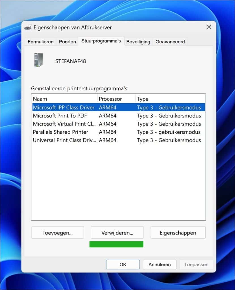Sort by the Type column header
The image size is (235, 290).
170,99
